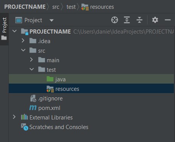Click the .gitignore file icon

click(x=33, y=98)
